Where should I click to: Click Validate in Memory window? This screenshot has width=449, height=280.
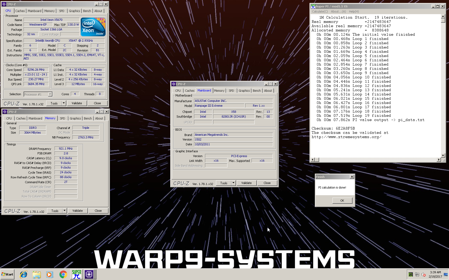point(78,211)
